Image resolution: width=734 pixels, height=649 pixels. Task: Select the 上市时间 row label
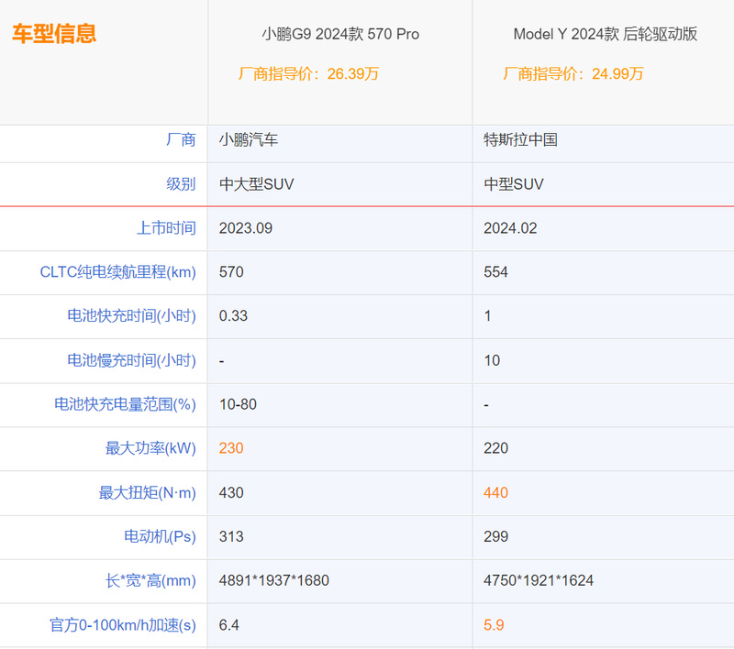166,228
